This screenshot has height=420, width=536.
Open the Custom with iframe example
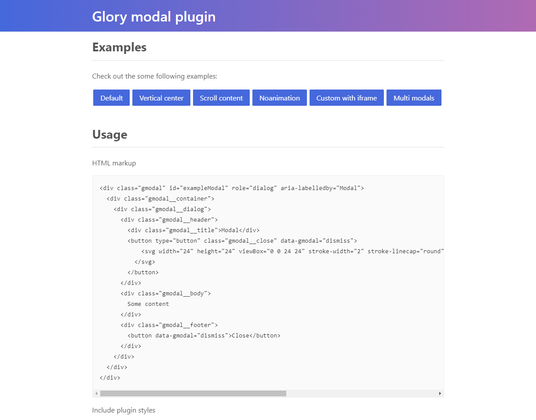pos(346,98)
